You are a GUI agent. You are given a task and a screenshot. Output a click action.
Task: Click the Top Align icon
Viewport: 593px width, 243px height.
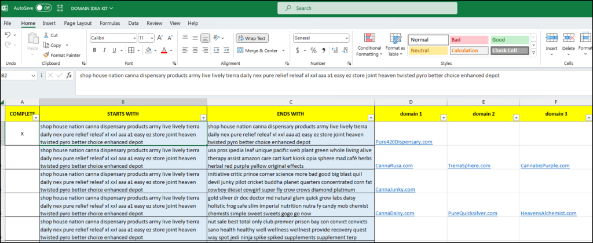click(x=185, y=38)
